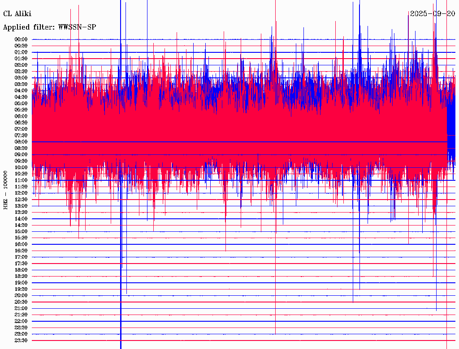Select the 08:30 time label

point(21,149)
